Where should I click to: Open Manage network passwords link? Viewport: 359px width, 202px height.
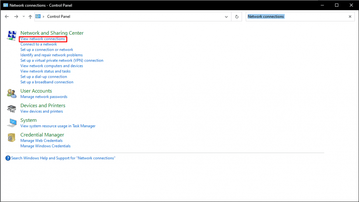(x=44, y=97)
